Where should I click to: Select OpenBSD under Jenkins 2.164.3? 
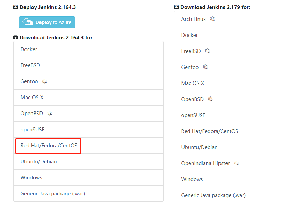click(x=88, y=113)
